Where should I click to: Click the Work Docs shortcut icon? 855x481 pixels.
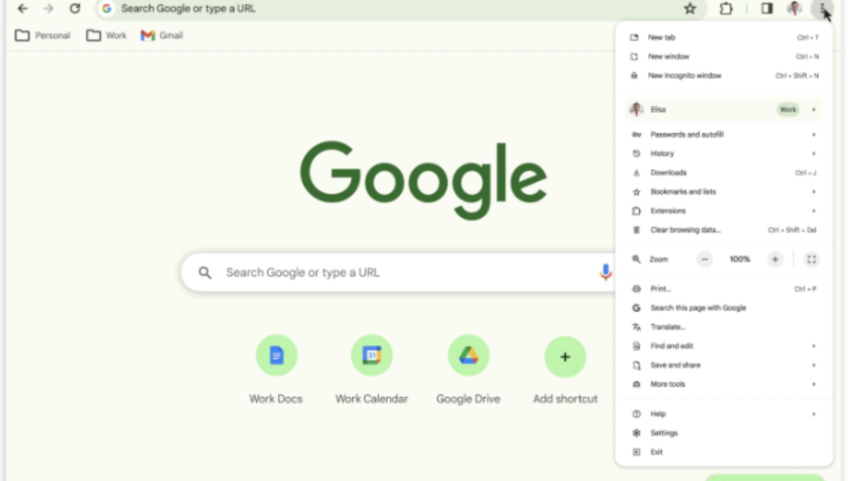pos(275,355)
